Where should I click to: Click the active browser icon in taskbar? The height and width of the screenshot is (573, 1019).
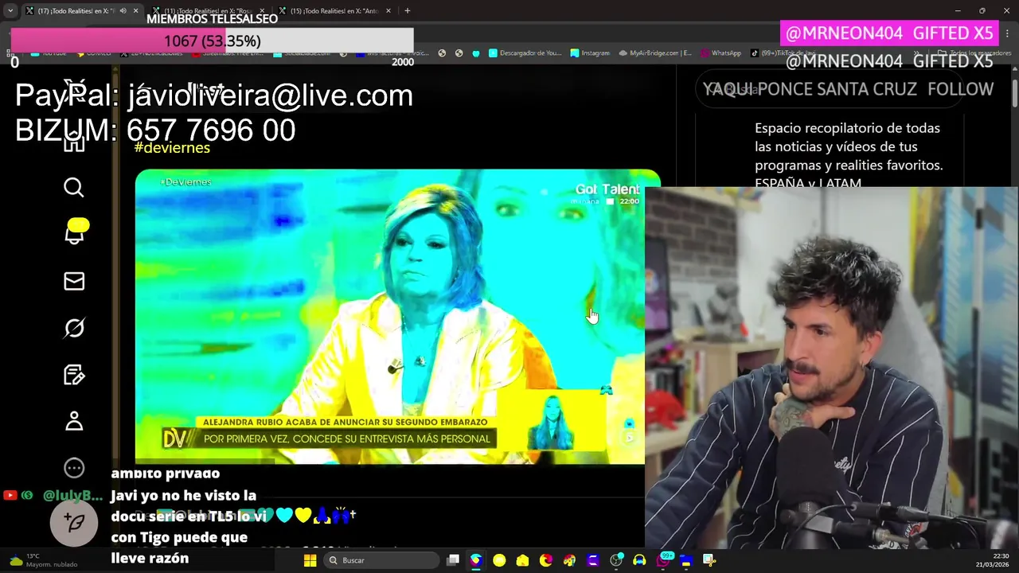[x=476, y=560]
